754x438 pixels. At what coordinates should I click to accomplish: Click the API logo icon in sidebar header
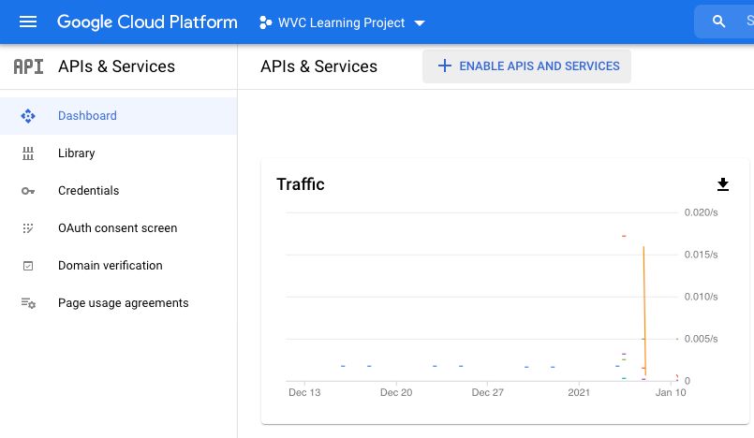click(28, 66)
